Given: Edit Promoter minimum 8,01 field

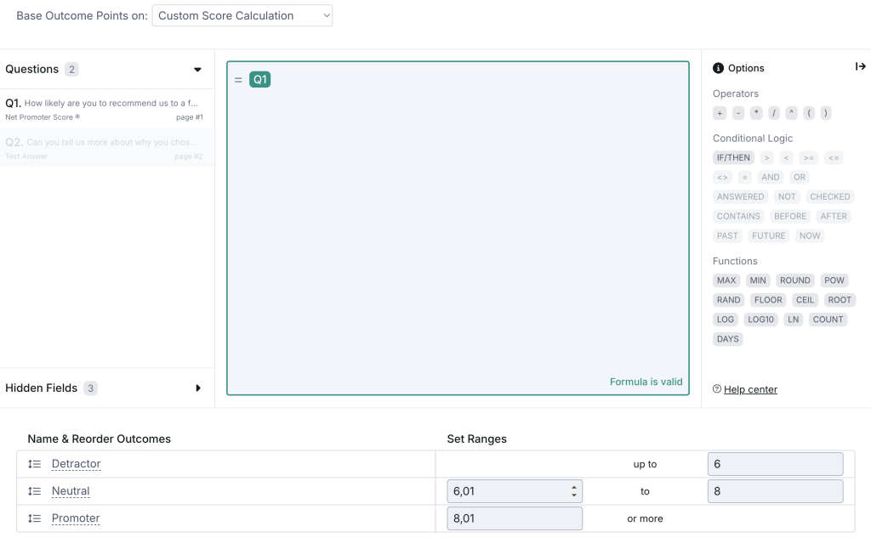Looking at the screenshot, I should tap(515, 518).
